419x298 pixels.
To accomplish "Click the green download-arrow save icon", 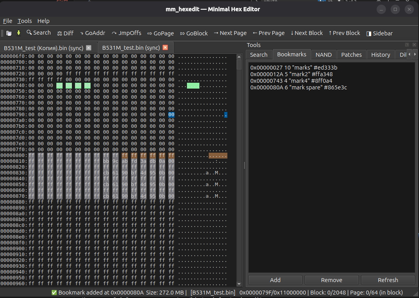I will tap(18, 33).
